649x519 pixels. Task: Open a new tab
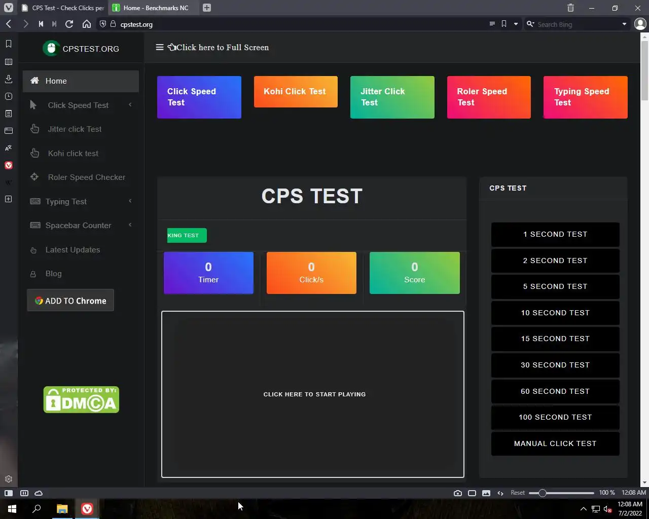[x=207, y=8]
